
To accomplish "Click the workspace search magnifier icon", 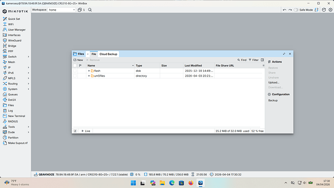I will [x=90, y=10].
